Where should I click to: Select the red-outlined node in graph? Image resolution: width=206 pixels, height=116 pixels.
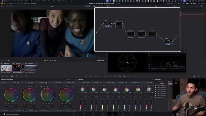click(152, 34)
